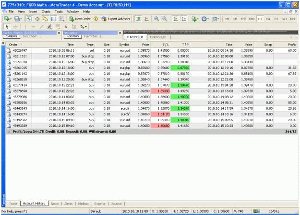
Task: Switch to Navigator Favorites tab
Action: (x=91, y=36)
